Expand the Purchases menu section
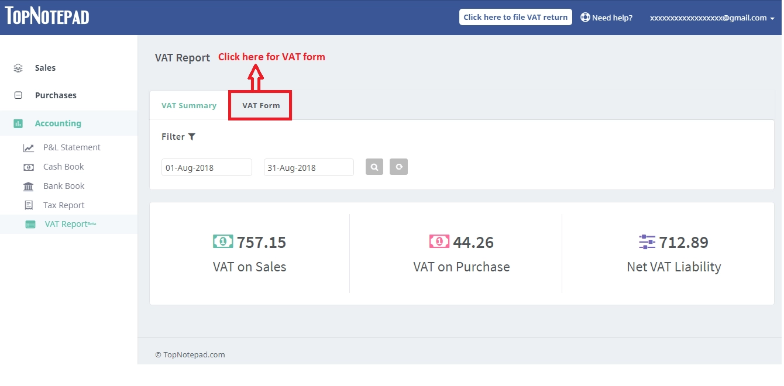 point(56,95)
